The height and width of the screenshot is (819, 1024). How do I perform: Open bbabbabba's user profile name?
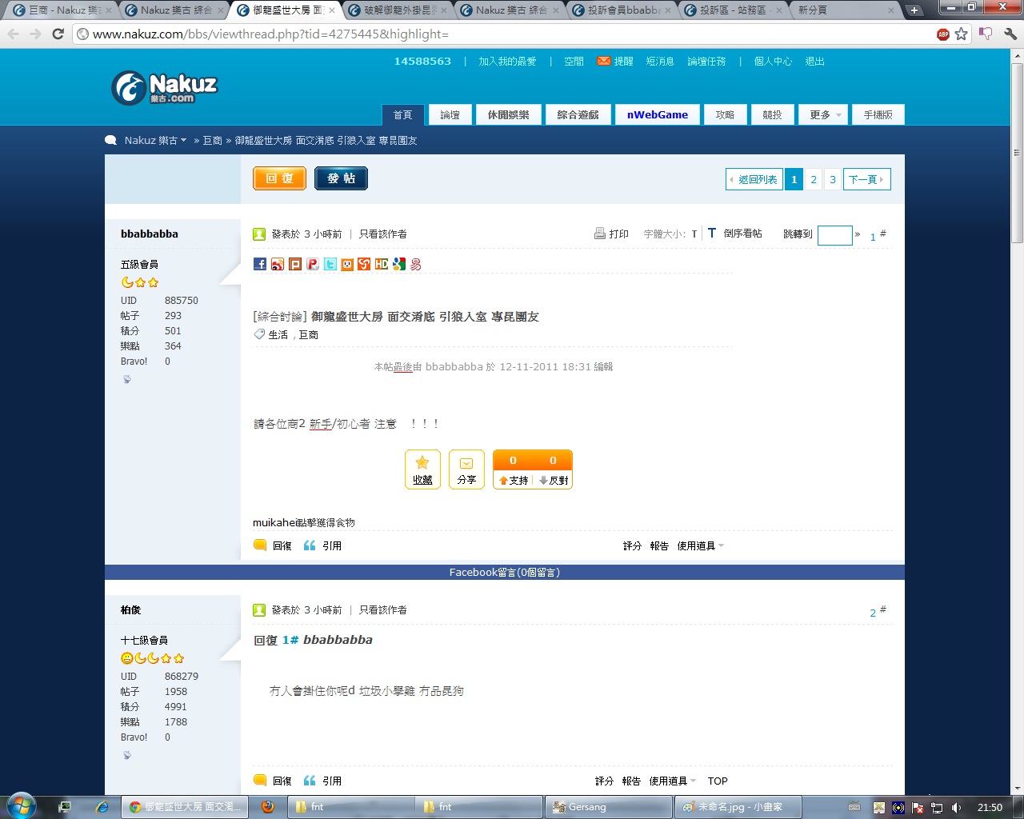point(150,234)
